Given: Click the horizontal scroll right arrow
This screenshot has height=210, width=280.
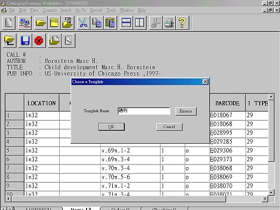Looking at the screenshot, I should pos(265,198).
